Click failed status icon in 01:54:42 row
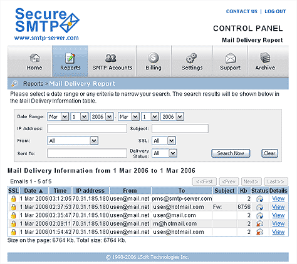297x264 pixels. (259, 232)
